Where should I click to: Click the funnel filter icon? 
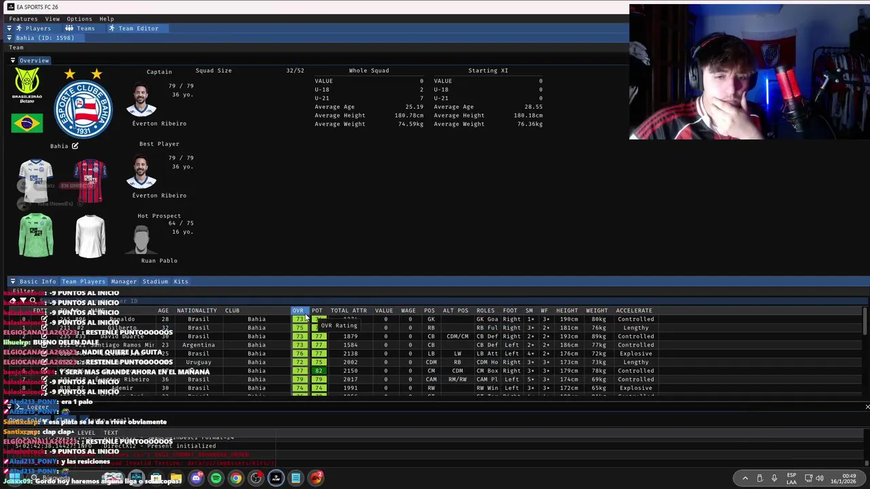pyautogui.click(x=22, y=300)
